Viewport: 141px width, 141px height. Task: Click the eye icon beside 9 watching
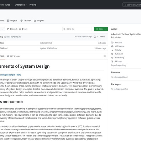112,58
